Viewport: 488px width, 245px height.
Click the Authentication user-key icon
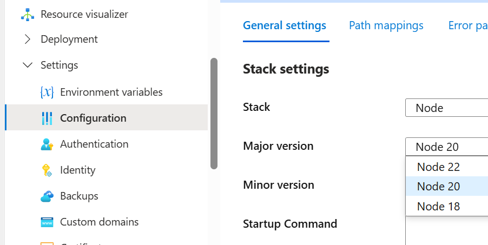(47, 144)
